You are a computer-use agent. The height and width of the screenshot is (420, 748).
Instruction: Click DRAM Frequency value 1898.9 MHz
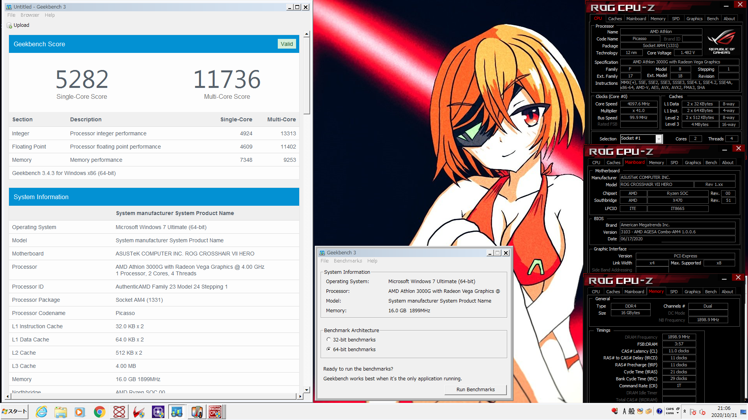pyautogui.click(x=678, y=337)
